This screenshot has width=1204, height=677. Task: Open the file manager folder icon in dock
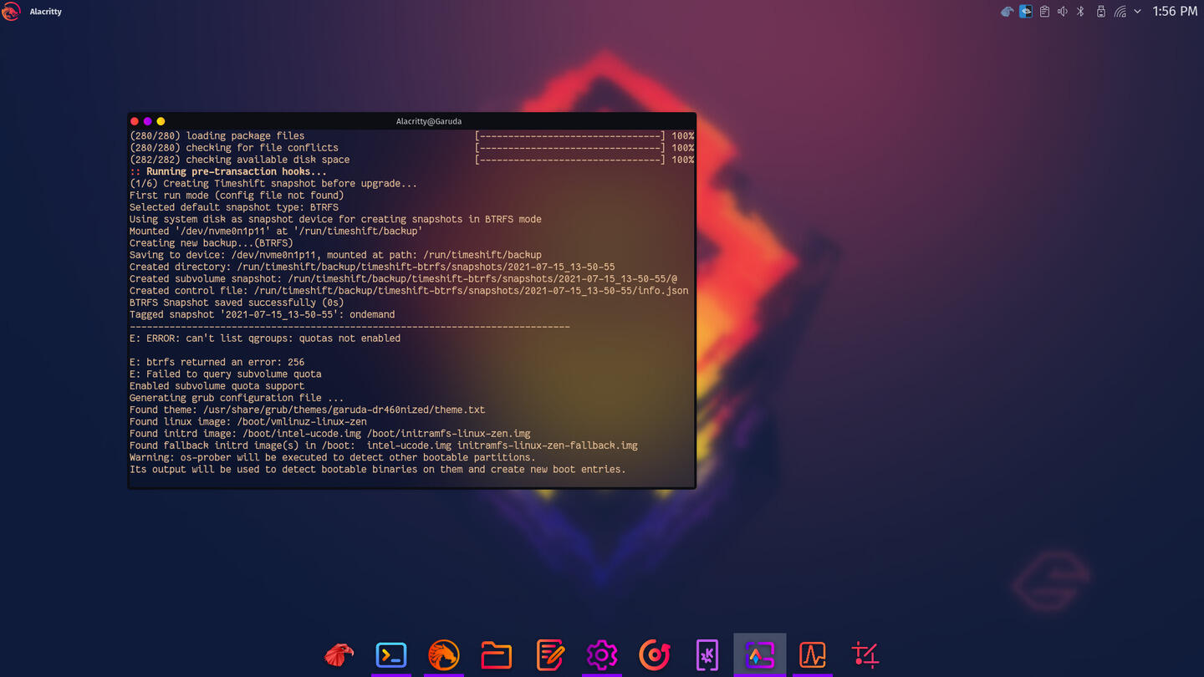(x=497, y=654)
